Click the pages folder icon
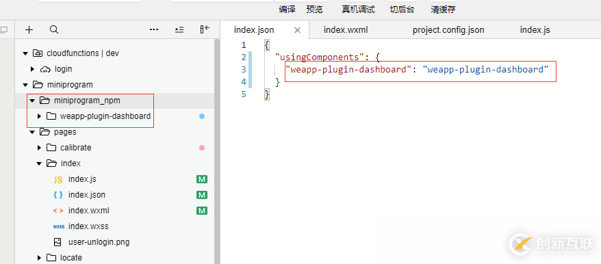Image resolution: width=601 pixels, height=264 pixels. 45,132
